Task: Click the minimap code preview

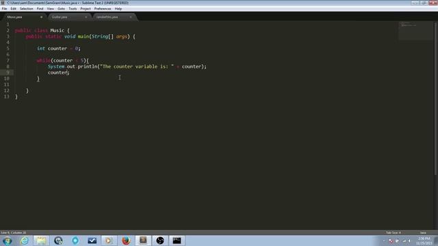Action: tap(415, 31)
